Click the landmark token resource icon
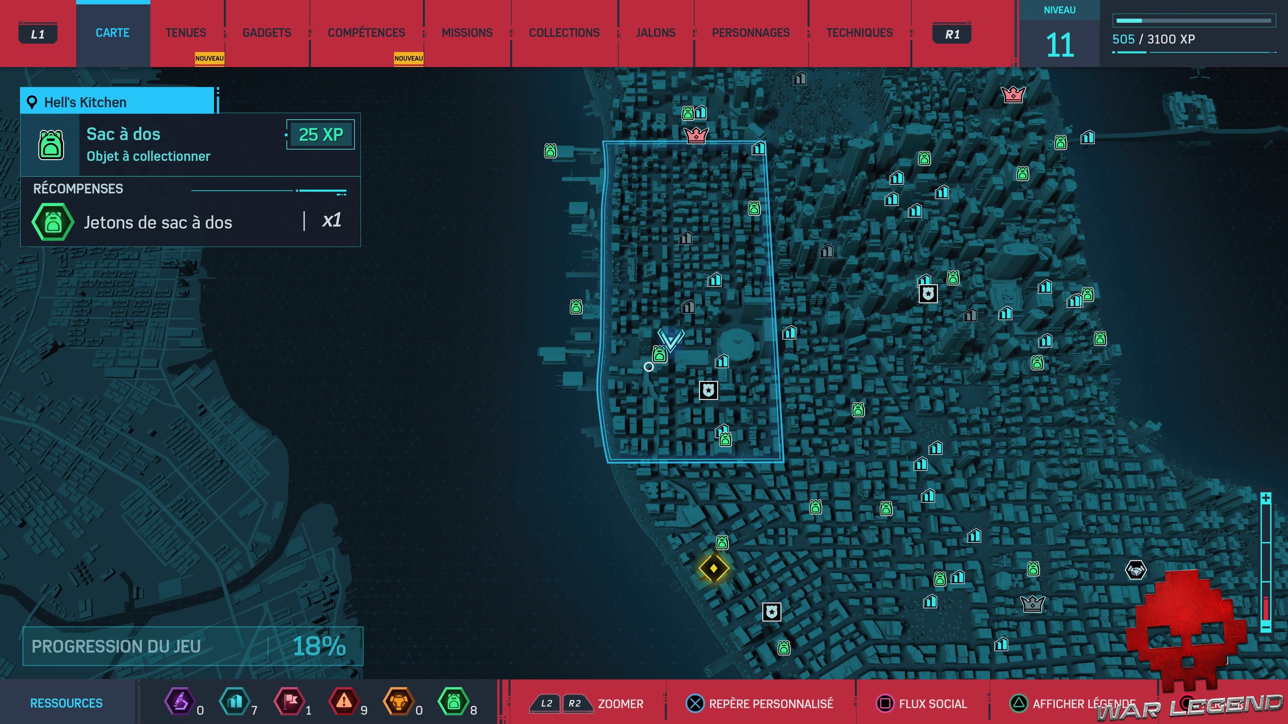Viewport: 1288px width, 724px height. pyautogui.click(x=234, y=702)
